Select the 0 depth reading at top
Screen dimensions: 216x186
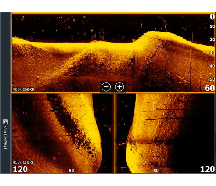pyautogui.click(x=212, y=17)
